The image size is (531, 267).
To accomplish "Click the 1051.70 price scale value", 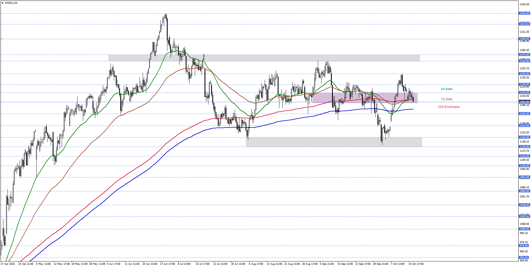I will tap(525, 197).
